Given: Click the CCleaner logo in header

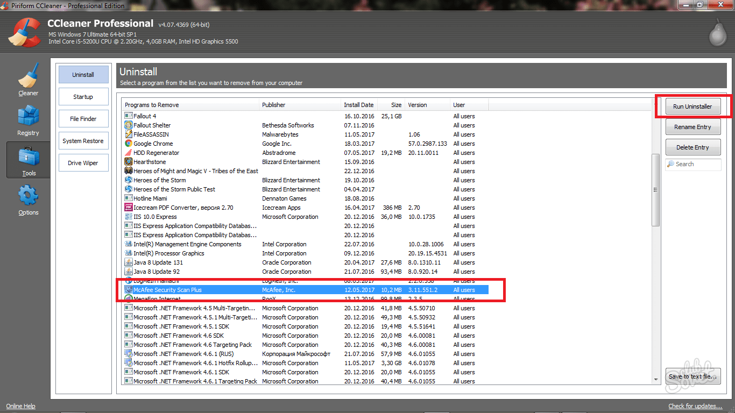Looking at the screenshot, I should [x=25, y=32].
